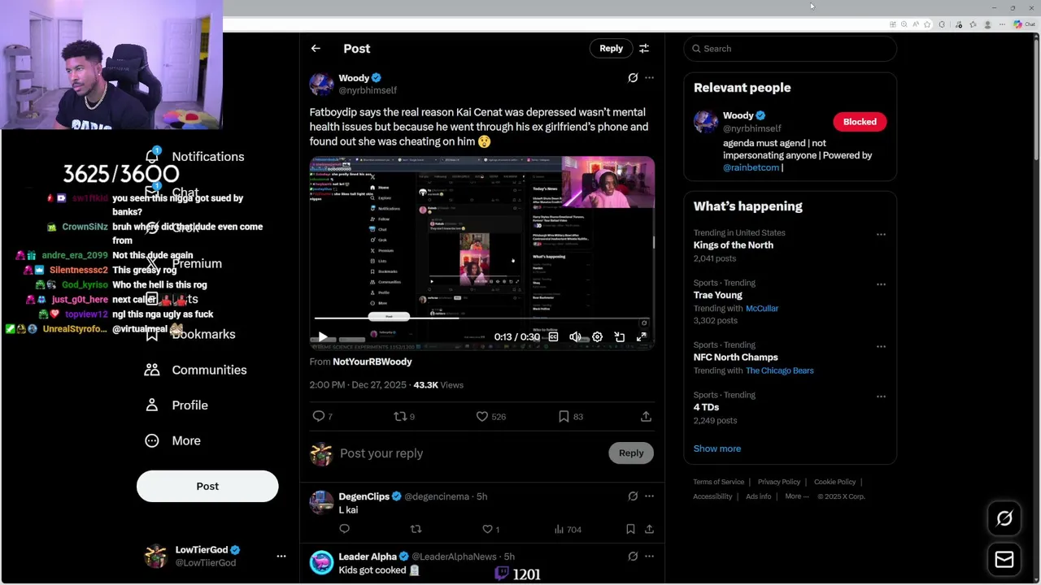Open options for NFC North Champs trend
The image size is (1041, 585).
click(881, 346)
